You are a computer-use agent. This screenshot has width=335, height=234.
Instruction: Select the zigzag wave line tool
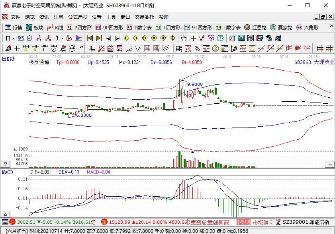[138, 48]
